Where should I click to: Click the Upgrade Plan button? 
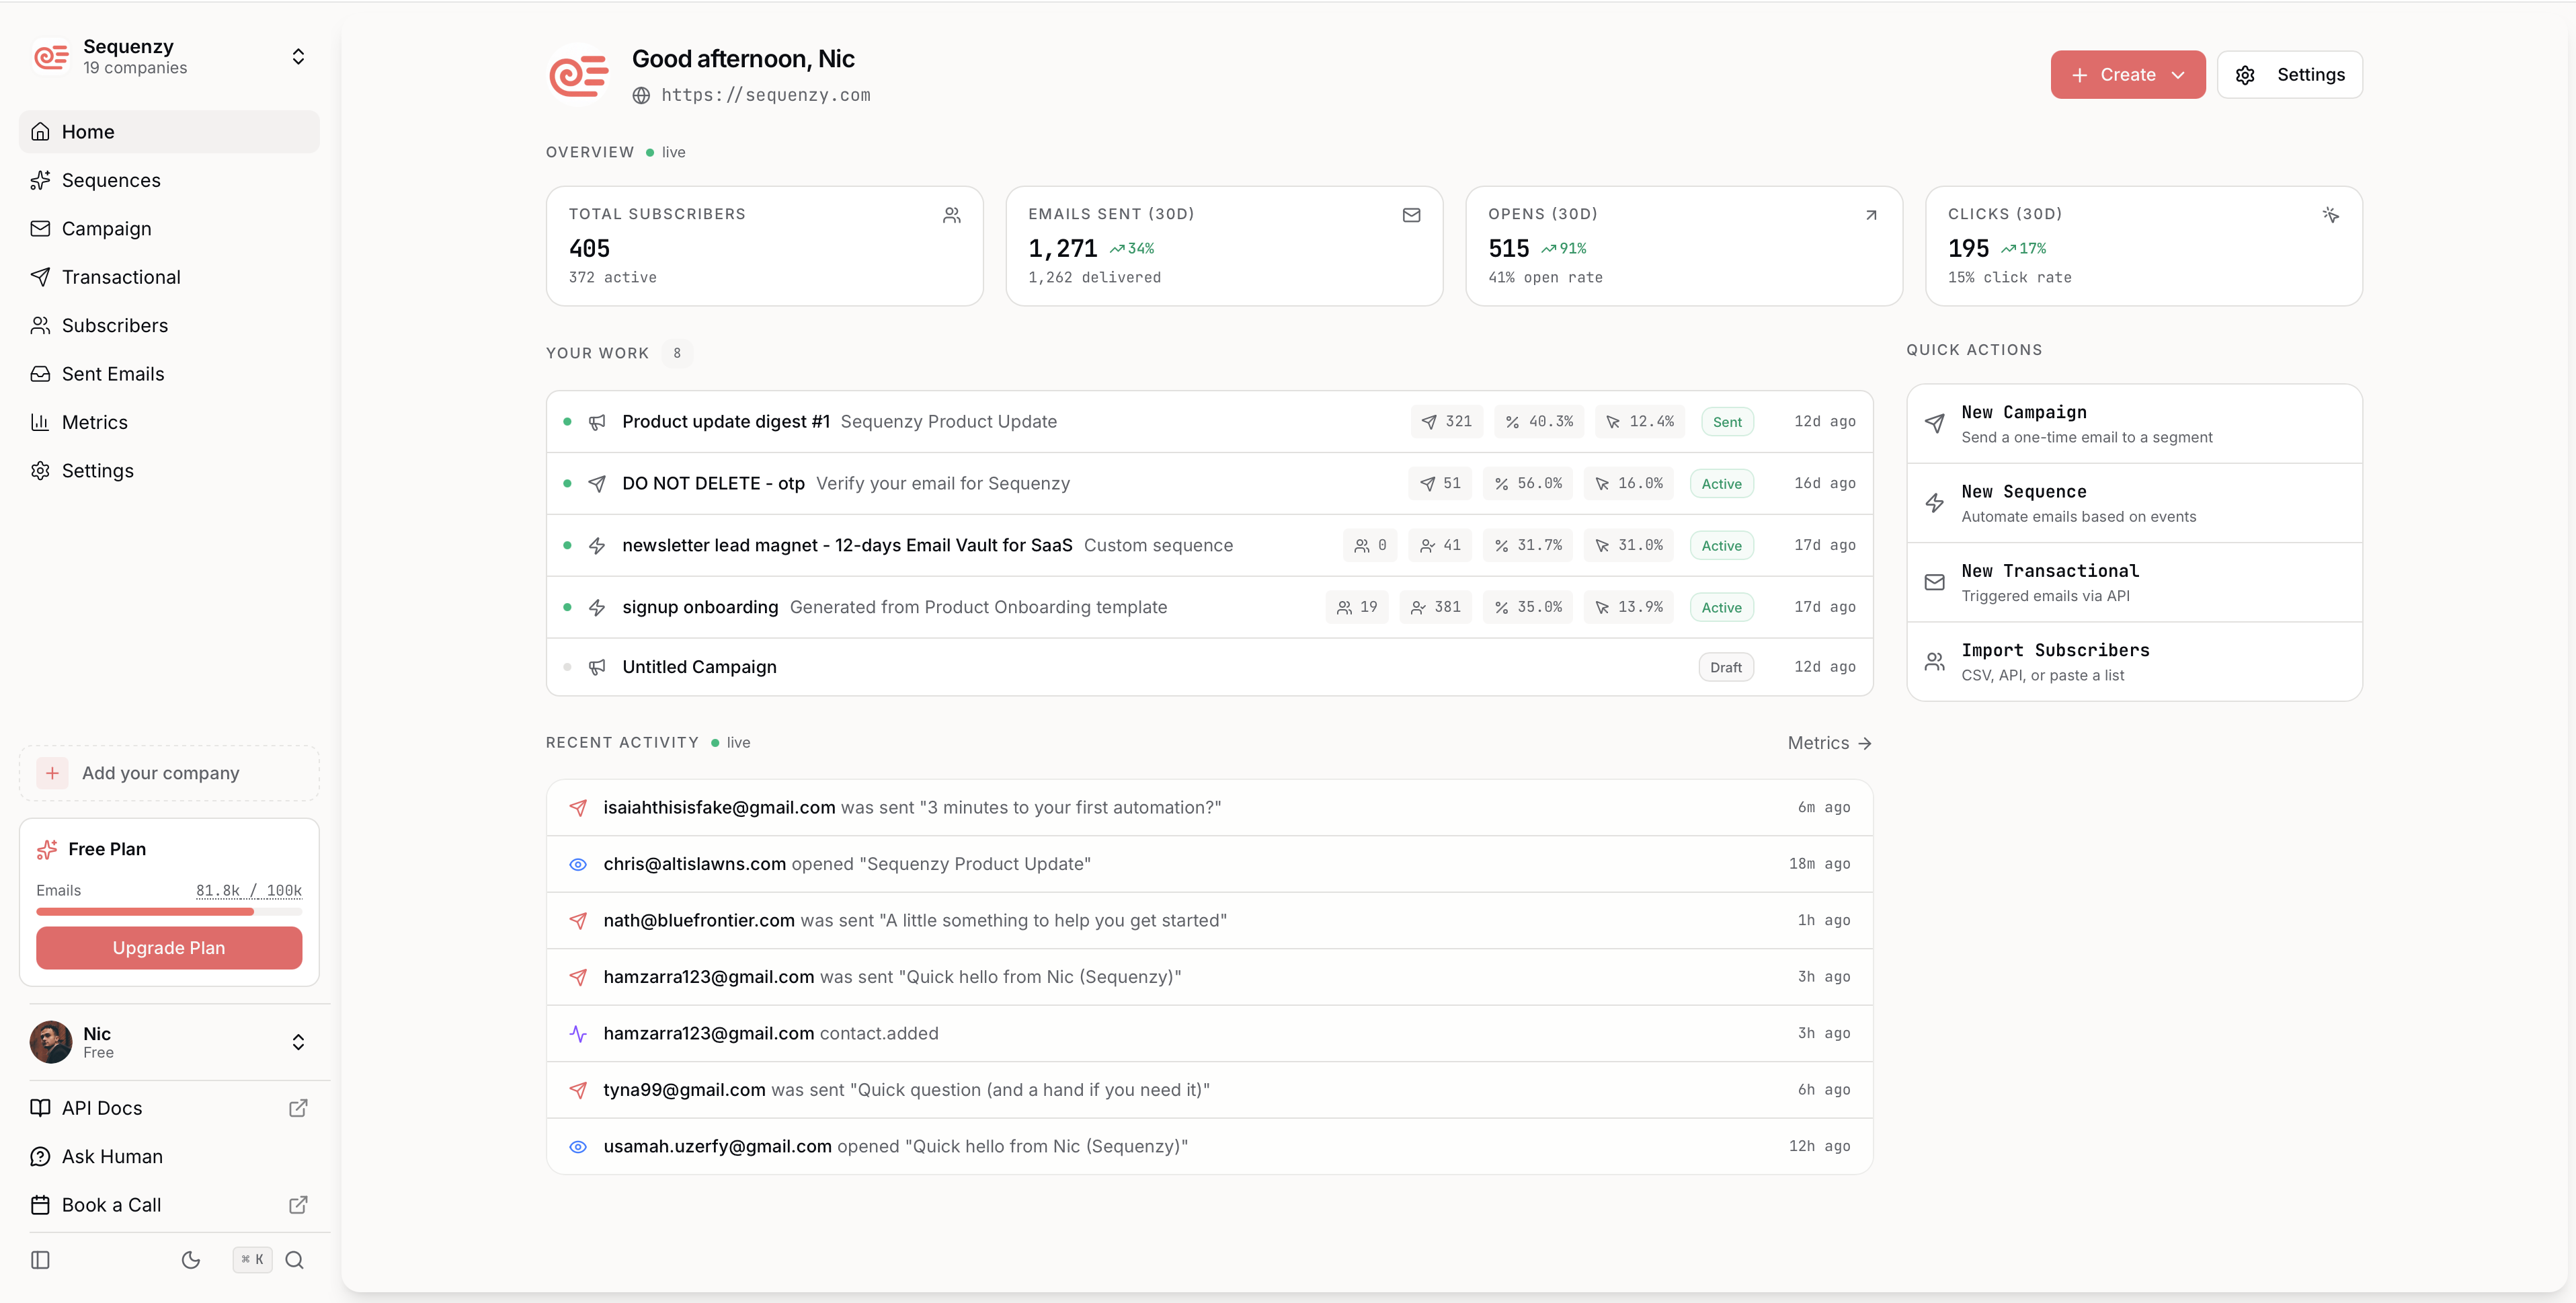pyautogui.click(x=169, y=948)
